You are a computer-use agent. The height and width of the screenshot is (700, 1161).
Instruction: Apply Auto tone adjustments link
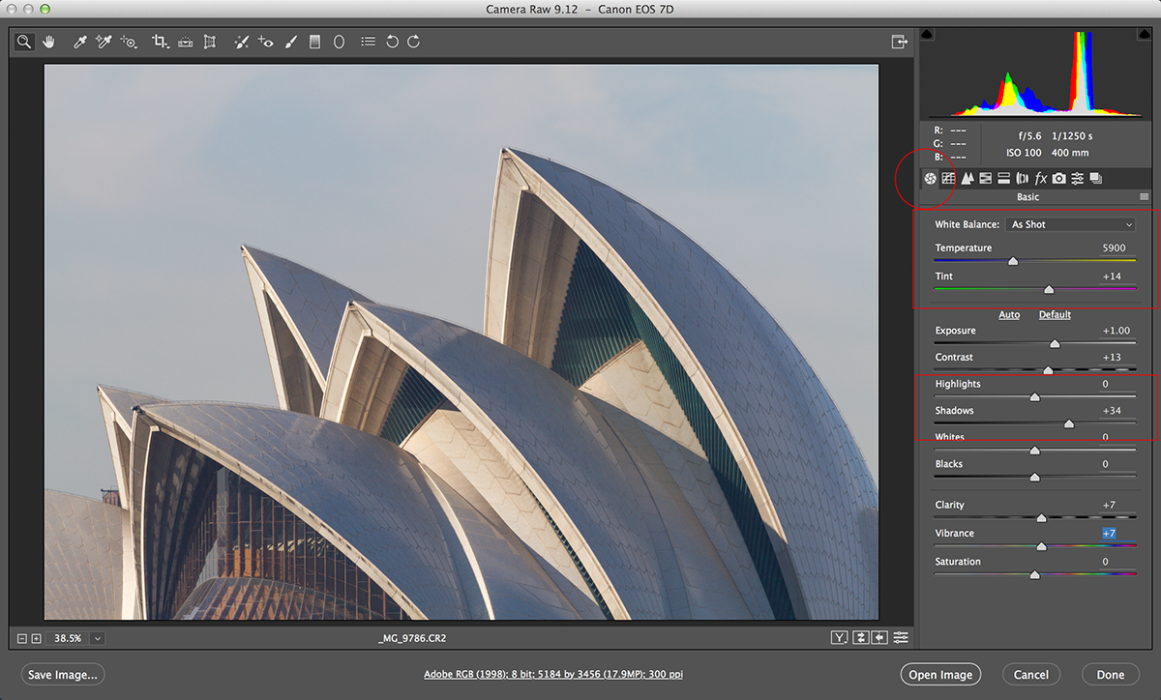(1009, 314)
